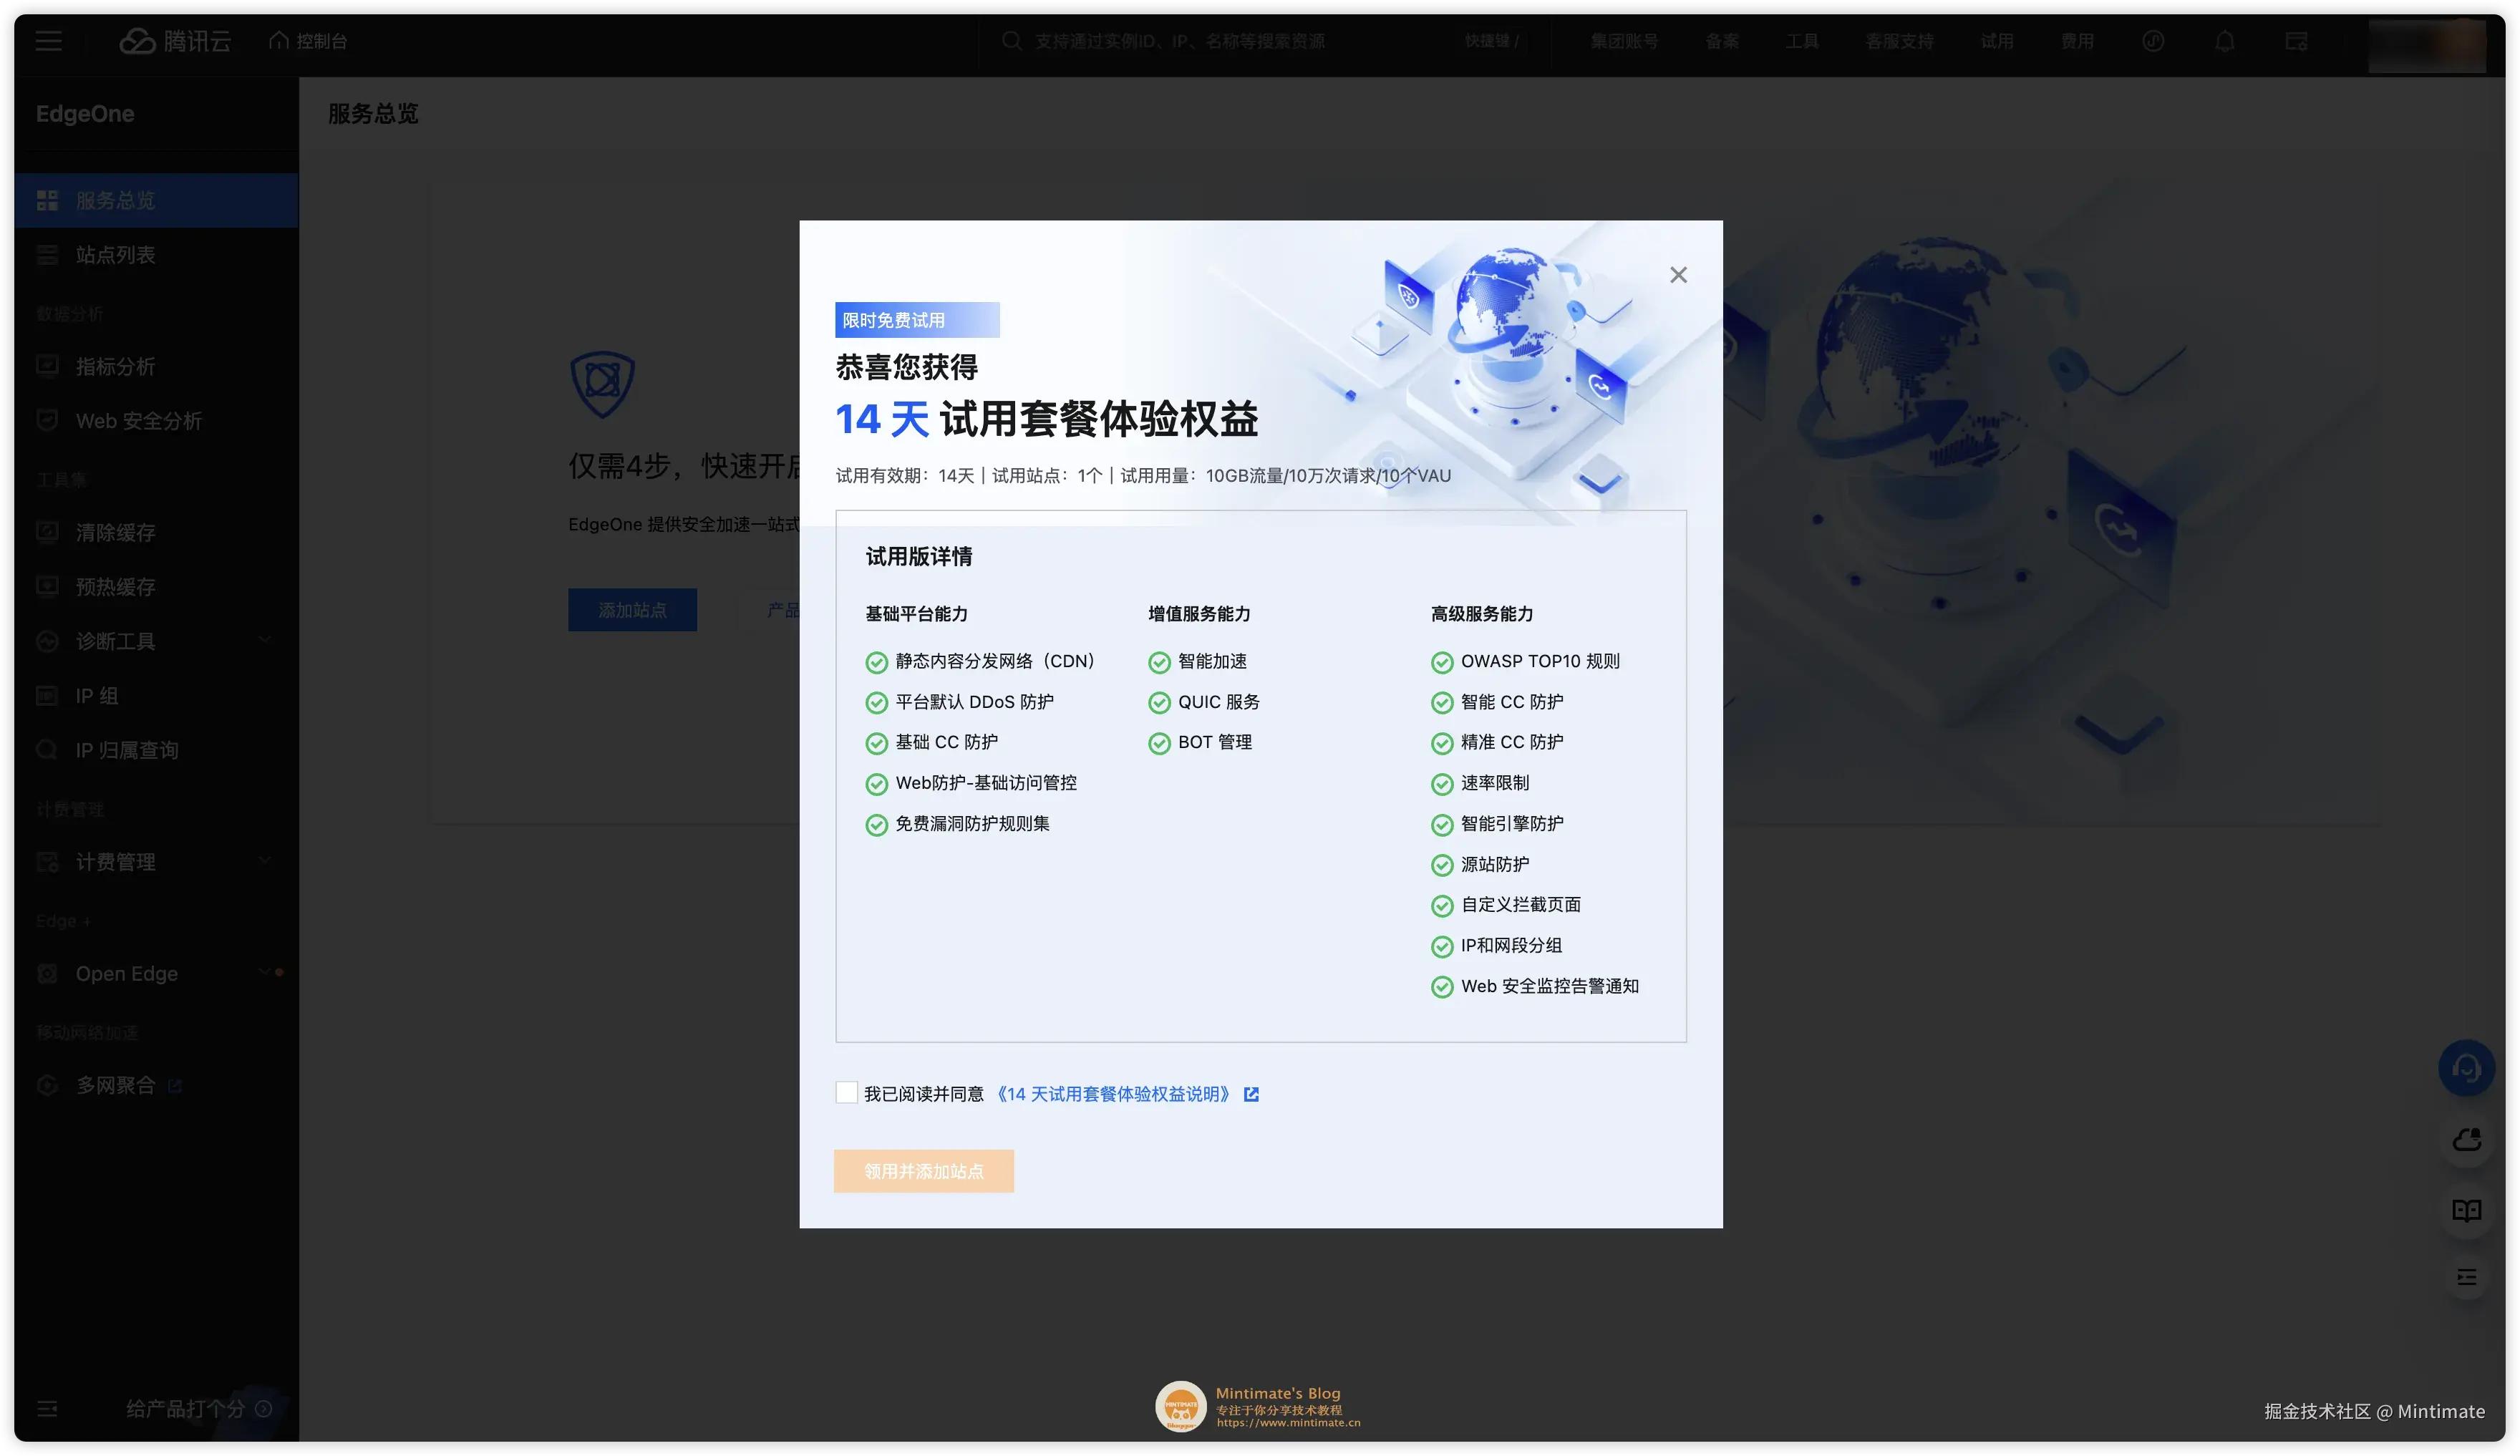
Task: Close the trial benefits dialog
Action: point(1677,275)
